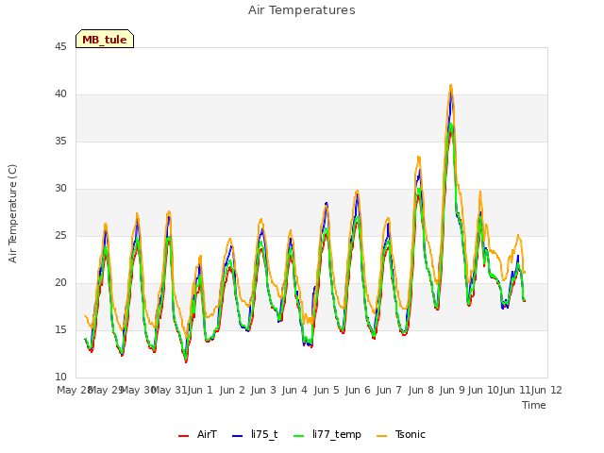
Task: Click the Jun 6 x-axis label
Action: pos(358,390)
